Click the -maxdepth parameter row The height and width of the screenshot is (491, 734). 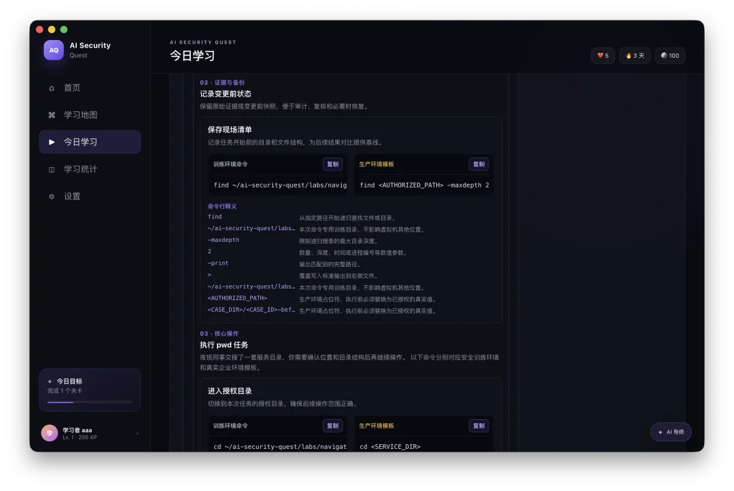(350, 240)
